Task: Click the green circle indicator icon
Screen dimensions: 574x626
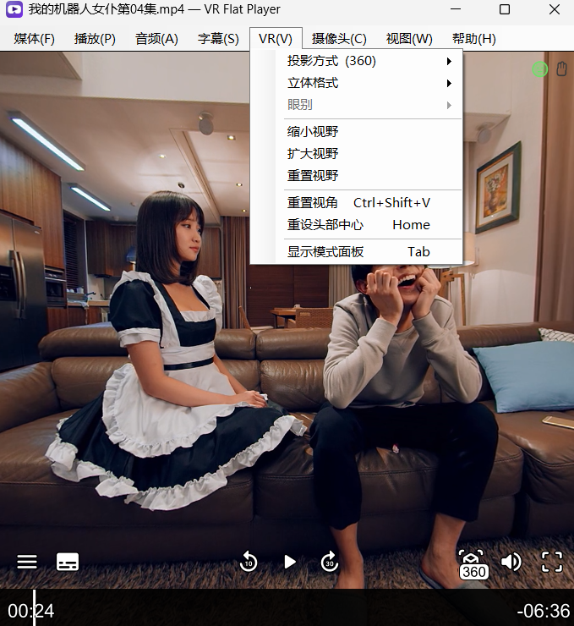Action: pyautogui.click(x=539, y=69)
